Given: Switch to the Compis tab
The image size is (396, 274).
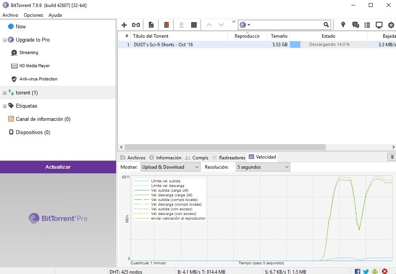Looking at the screenshot, I should 197,157.
